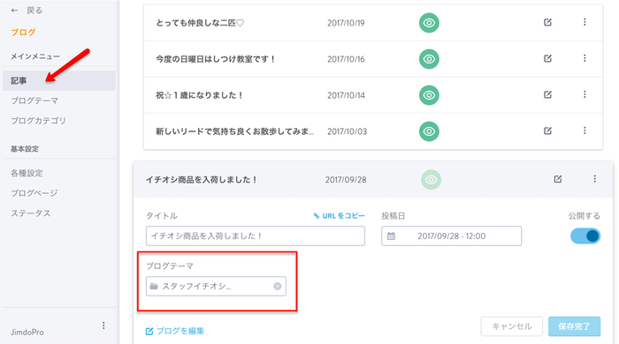Image resolution: width=619 pixels, height=344 pixels.
Task: Copy URL with URLをコピー link
Action: point(339,216)
